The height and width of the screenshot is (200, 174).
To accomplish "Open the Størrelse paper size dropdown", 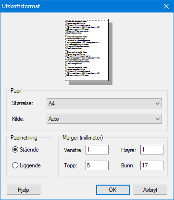I will point(104,104).
